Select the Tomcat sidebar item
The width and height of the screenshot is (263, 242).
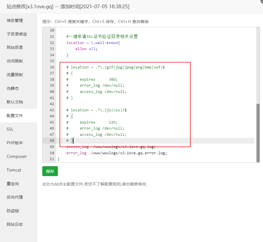[x=14, y=170]
